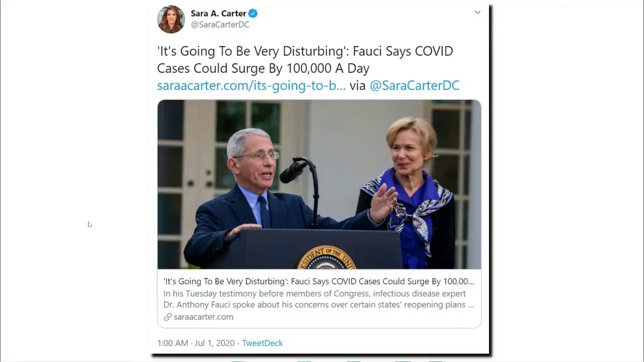The image size is (644, 362).
Task: Click the card description about Tuesday testimony
Action: 318,299
